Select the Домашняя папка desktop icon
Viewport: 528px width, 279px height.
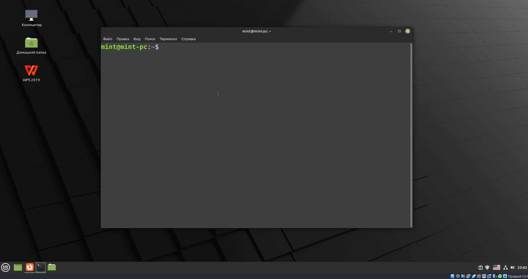click(31, 45)
